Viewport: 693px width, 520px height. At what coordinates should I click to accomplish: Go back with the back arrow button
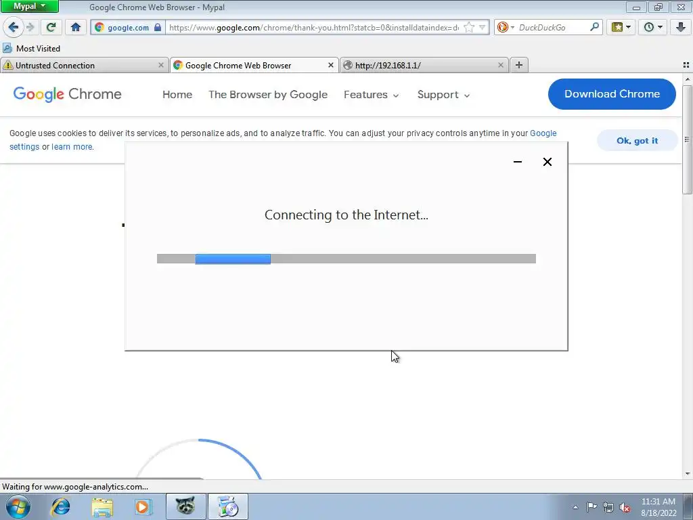tap(13, 27)
